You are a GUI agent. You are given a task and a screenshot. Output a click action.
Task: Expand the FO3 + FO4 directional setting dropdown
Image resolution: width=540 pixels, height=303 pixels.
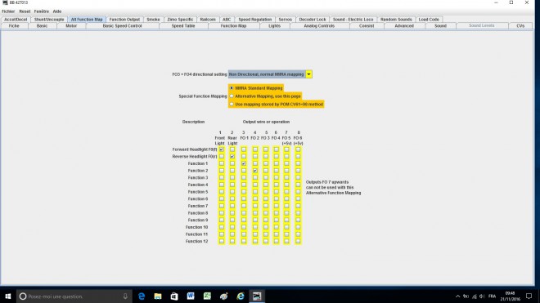(x=309, y=74)
